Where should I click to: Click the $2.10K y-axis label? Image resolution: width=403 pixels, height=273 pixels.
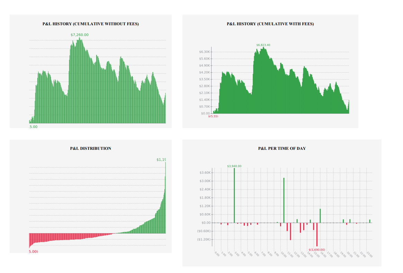click(x=204, y=93)
